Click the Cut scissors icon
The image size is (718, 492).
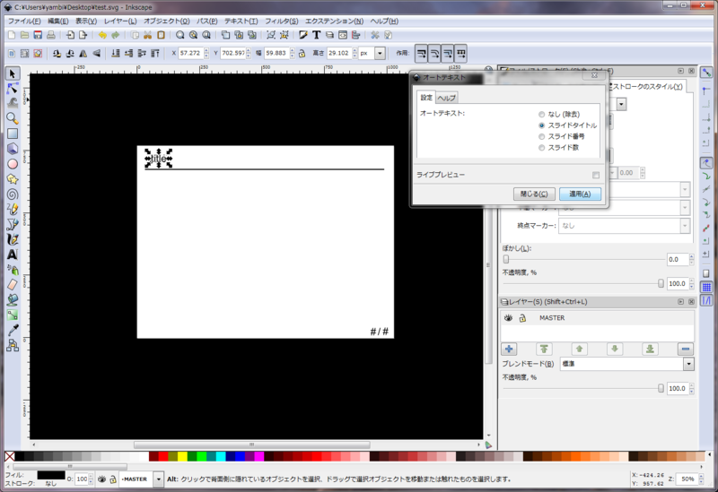[147, 35]
